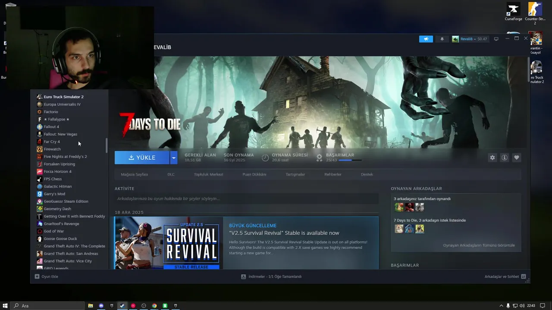
Task: Click Five Nights at Freddy's 2 icon
Action: pos(40,156)
